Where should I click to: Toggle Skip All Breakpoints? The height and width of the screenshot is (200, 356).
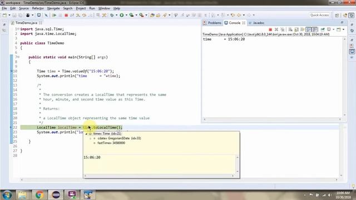[46, 15]
